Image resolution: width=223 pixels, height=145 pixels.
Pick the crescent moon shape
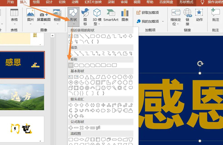[125, 88]
